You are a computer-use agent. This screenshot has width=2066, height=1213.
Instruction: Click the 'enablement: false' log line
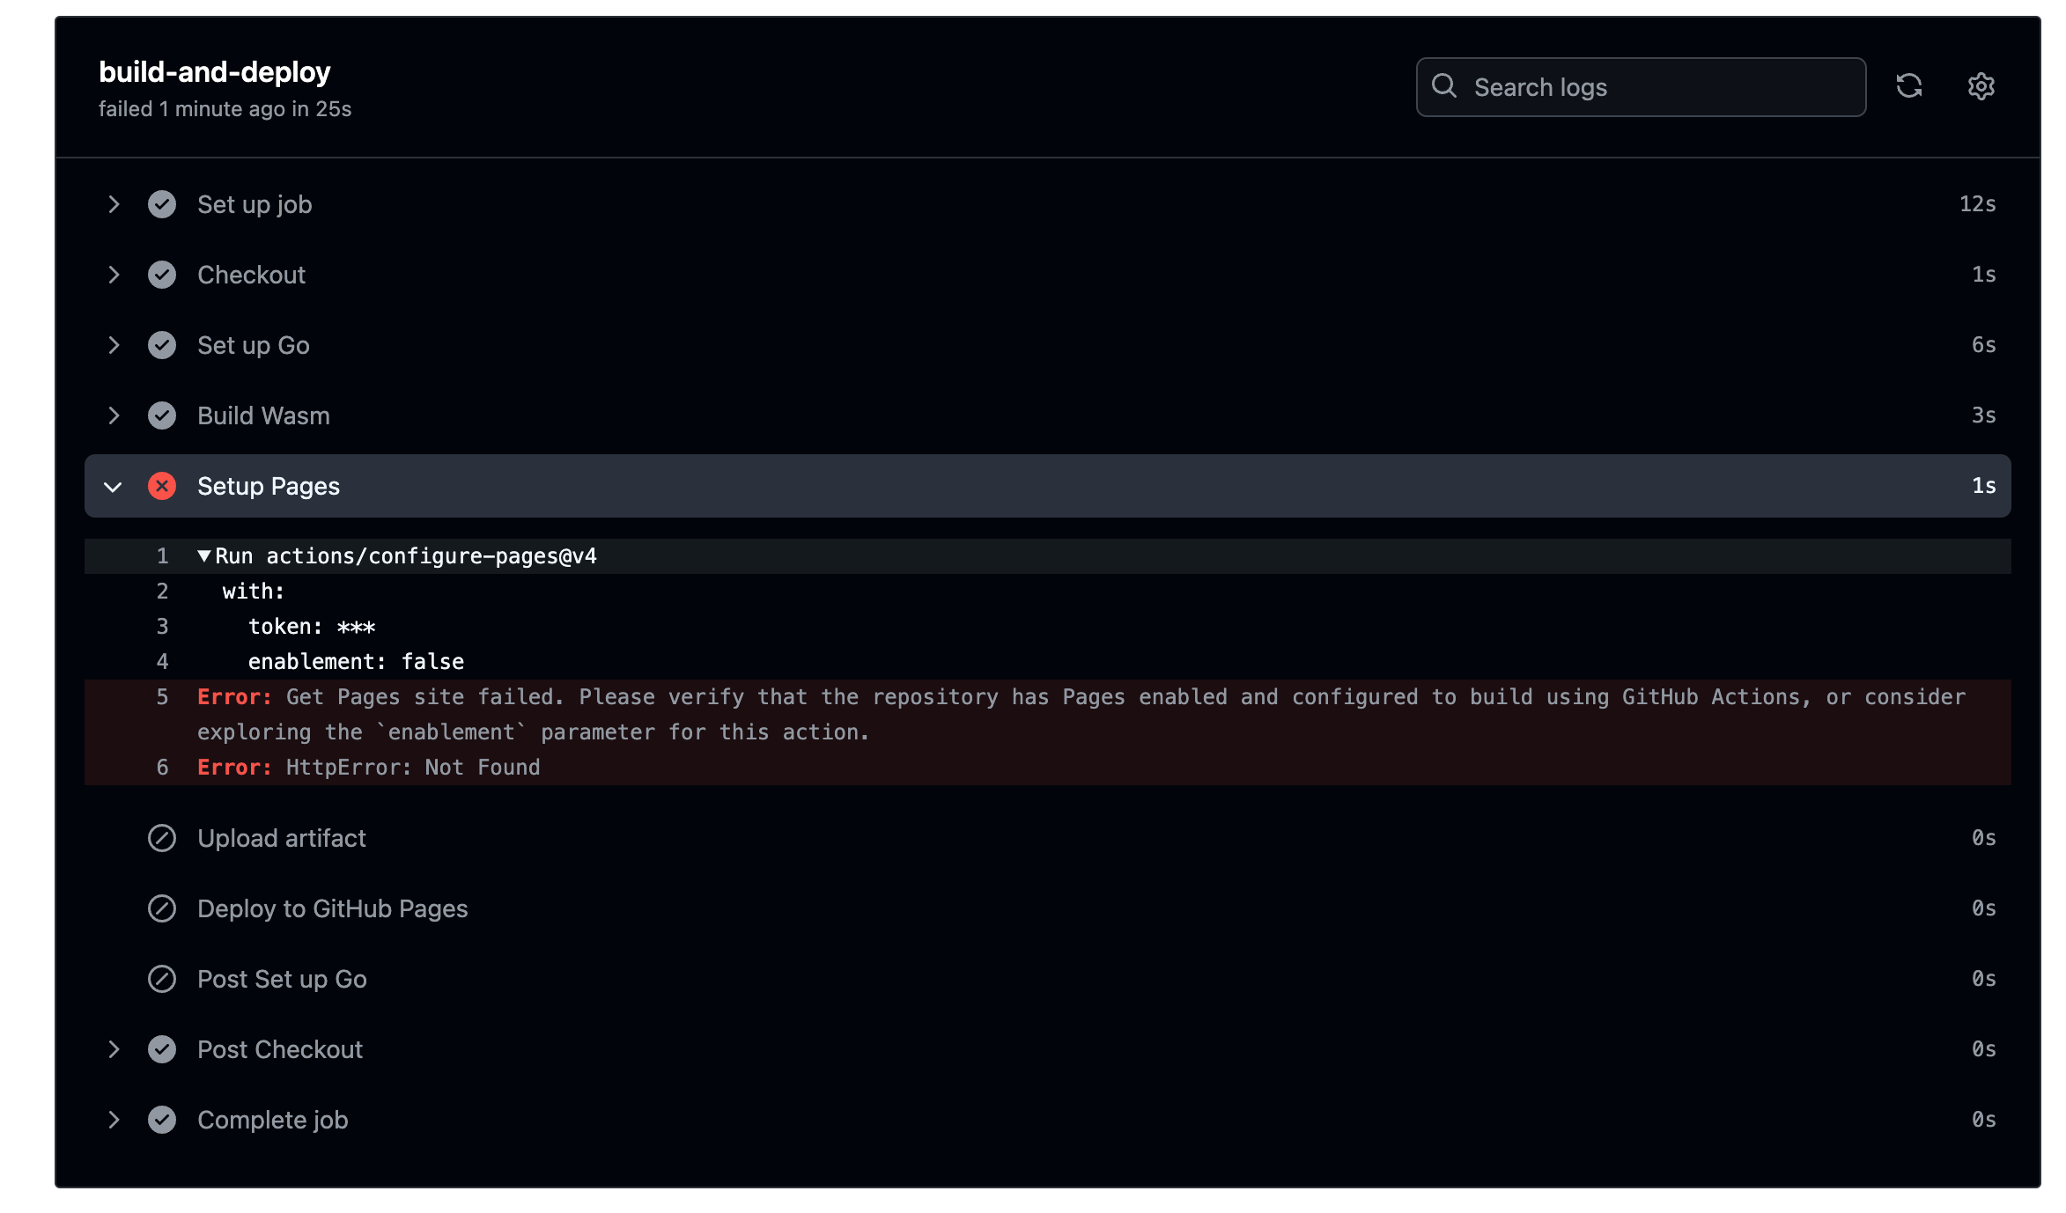click(1048, 662)
